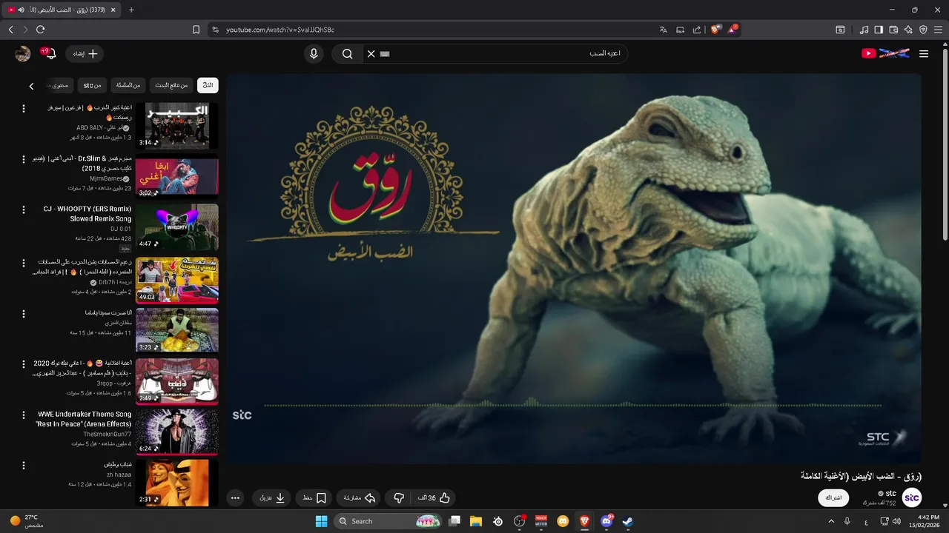Open browser main hamburger menu
Viewport: 949px width, 533px height.
938,30
